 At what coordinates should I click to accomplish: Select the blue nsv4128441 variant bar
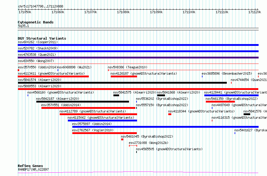click(x=231, y=95)
